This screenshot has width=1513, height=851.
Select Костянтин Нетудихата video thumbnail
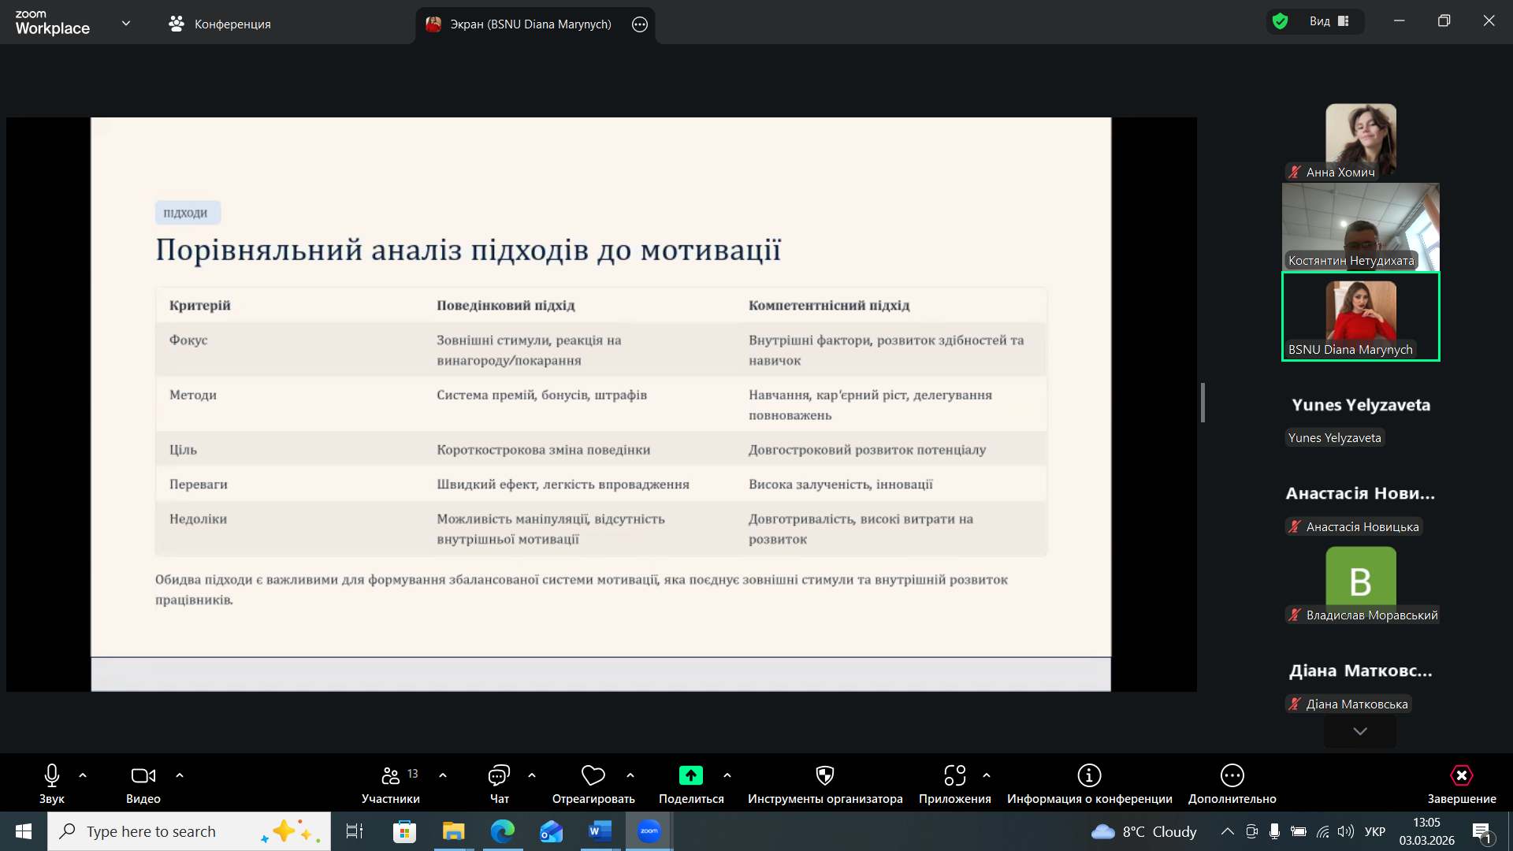click(1360, 227)
